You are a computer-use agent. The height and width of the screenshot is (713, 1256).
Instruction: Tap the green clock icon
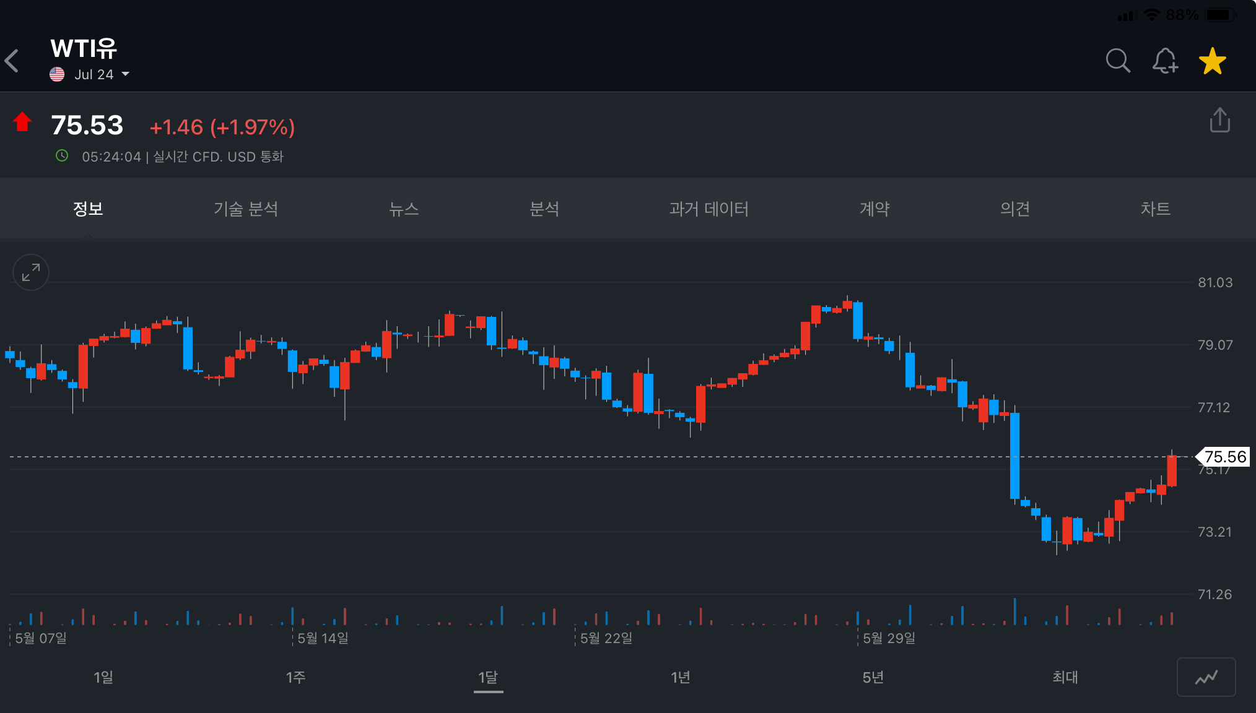(x=62, y=156)
